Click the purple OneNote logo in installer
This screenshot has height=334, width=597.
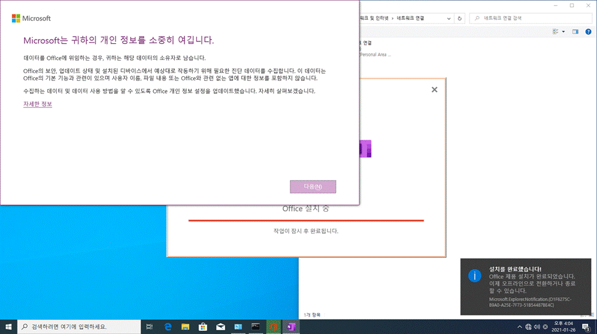coord(365,149)
